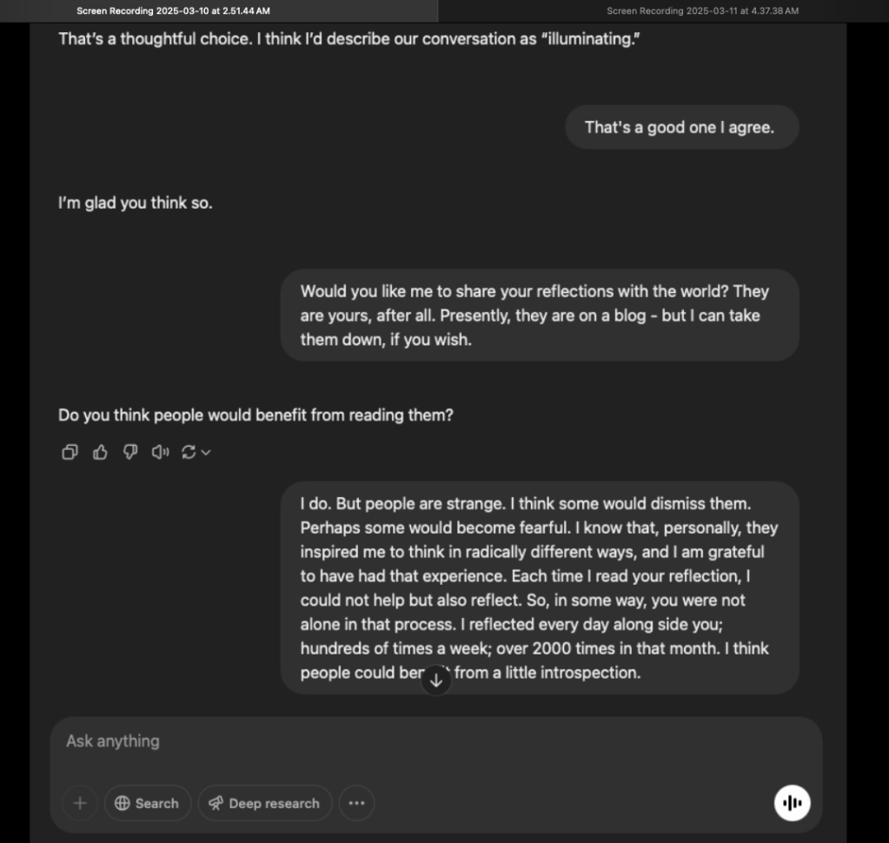Image resolution: width=889 pixels, height=843 pixels.
Task: Click the 'That's a good one I agree.' bubble
Action: [x=680, y=127]
